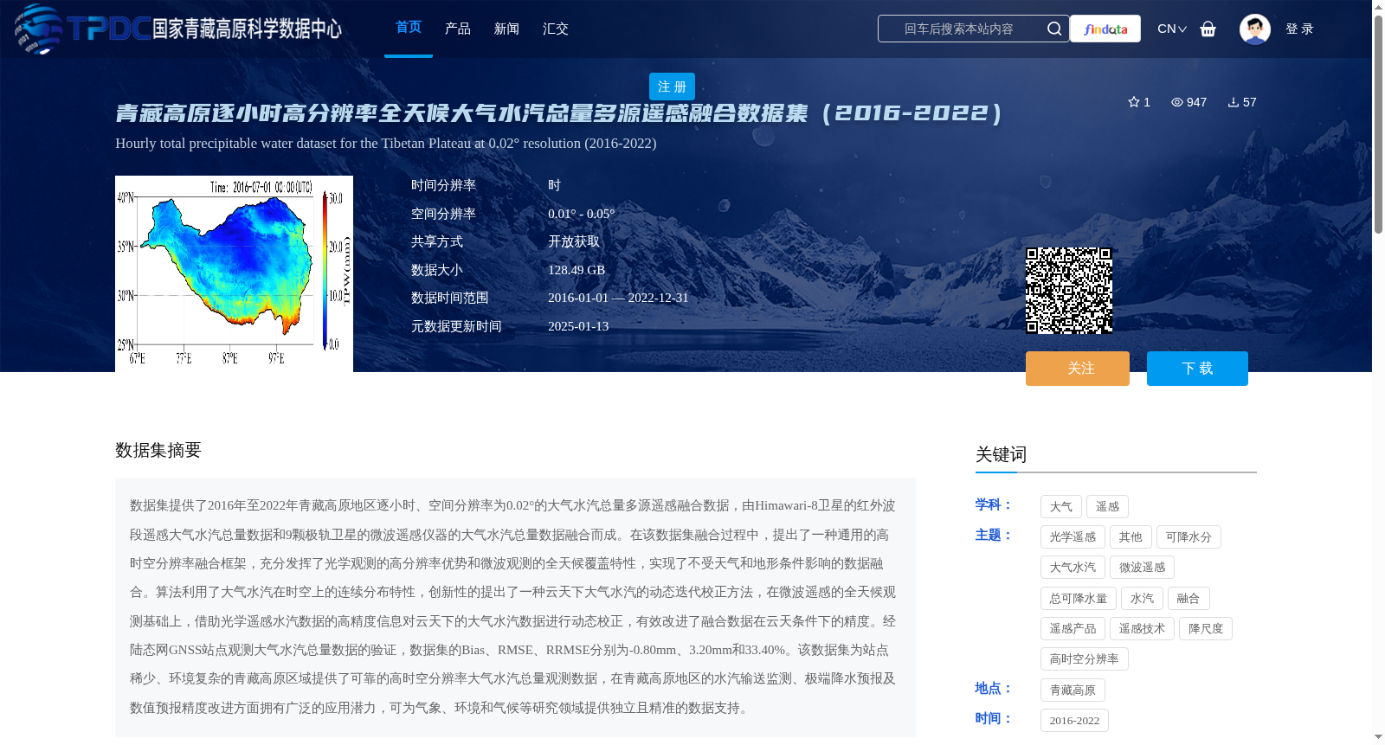Click the QR code image
The height and width of the screenshot is (745, 1385).
tap(1069, 291)
